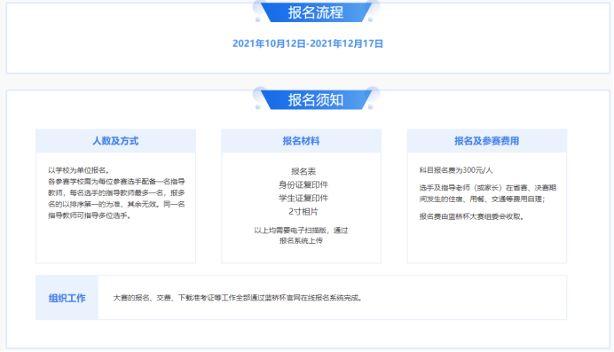Click the 学生证复印件 item
Image resolution: width=614 pixels, height=352 pixels.
pyautogui.click(x=303, y=198)
